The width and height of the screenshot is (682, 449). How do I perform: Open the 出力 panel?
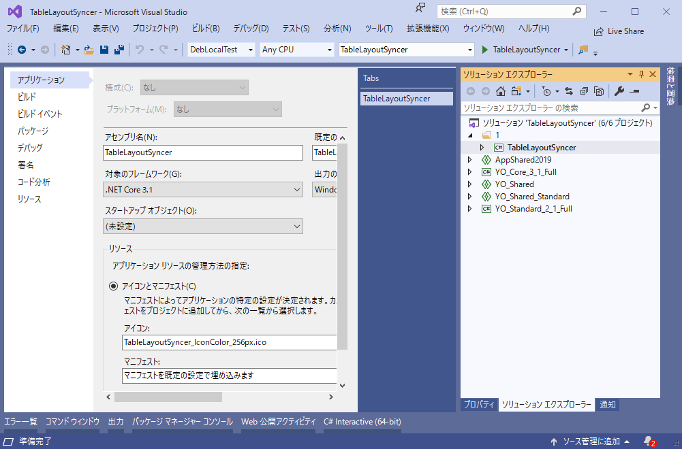point(116,422)
